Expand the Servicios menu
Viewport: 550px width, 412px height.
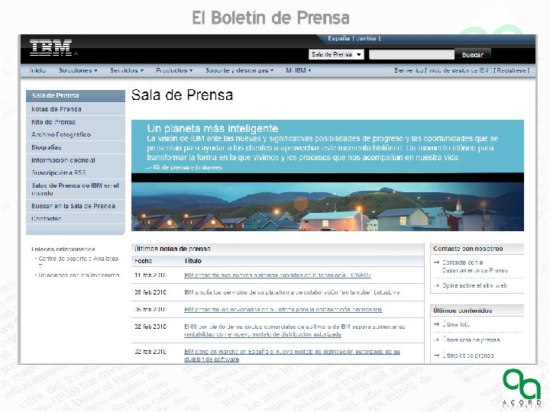(127, 70)
